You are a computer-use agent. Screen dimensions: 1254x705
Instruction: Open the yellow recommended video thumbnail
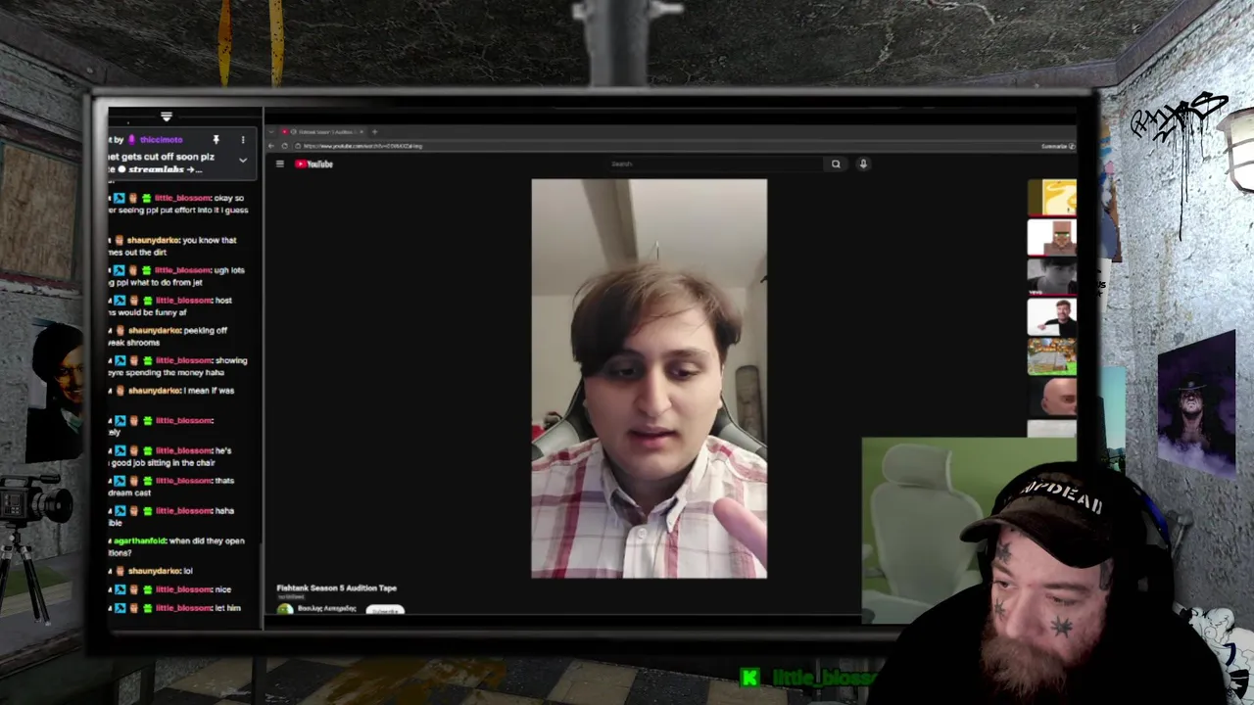tap(1051, 197)
